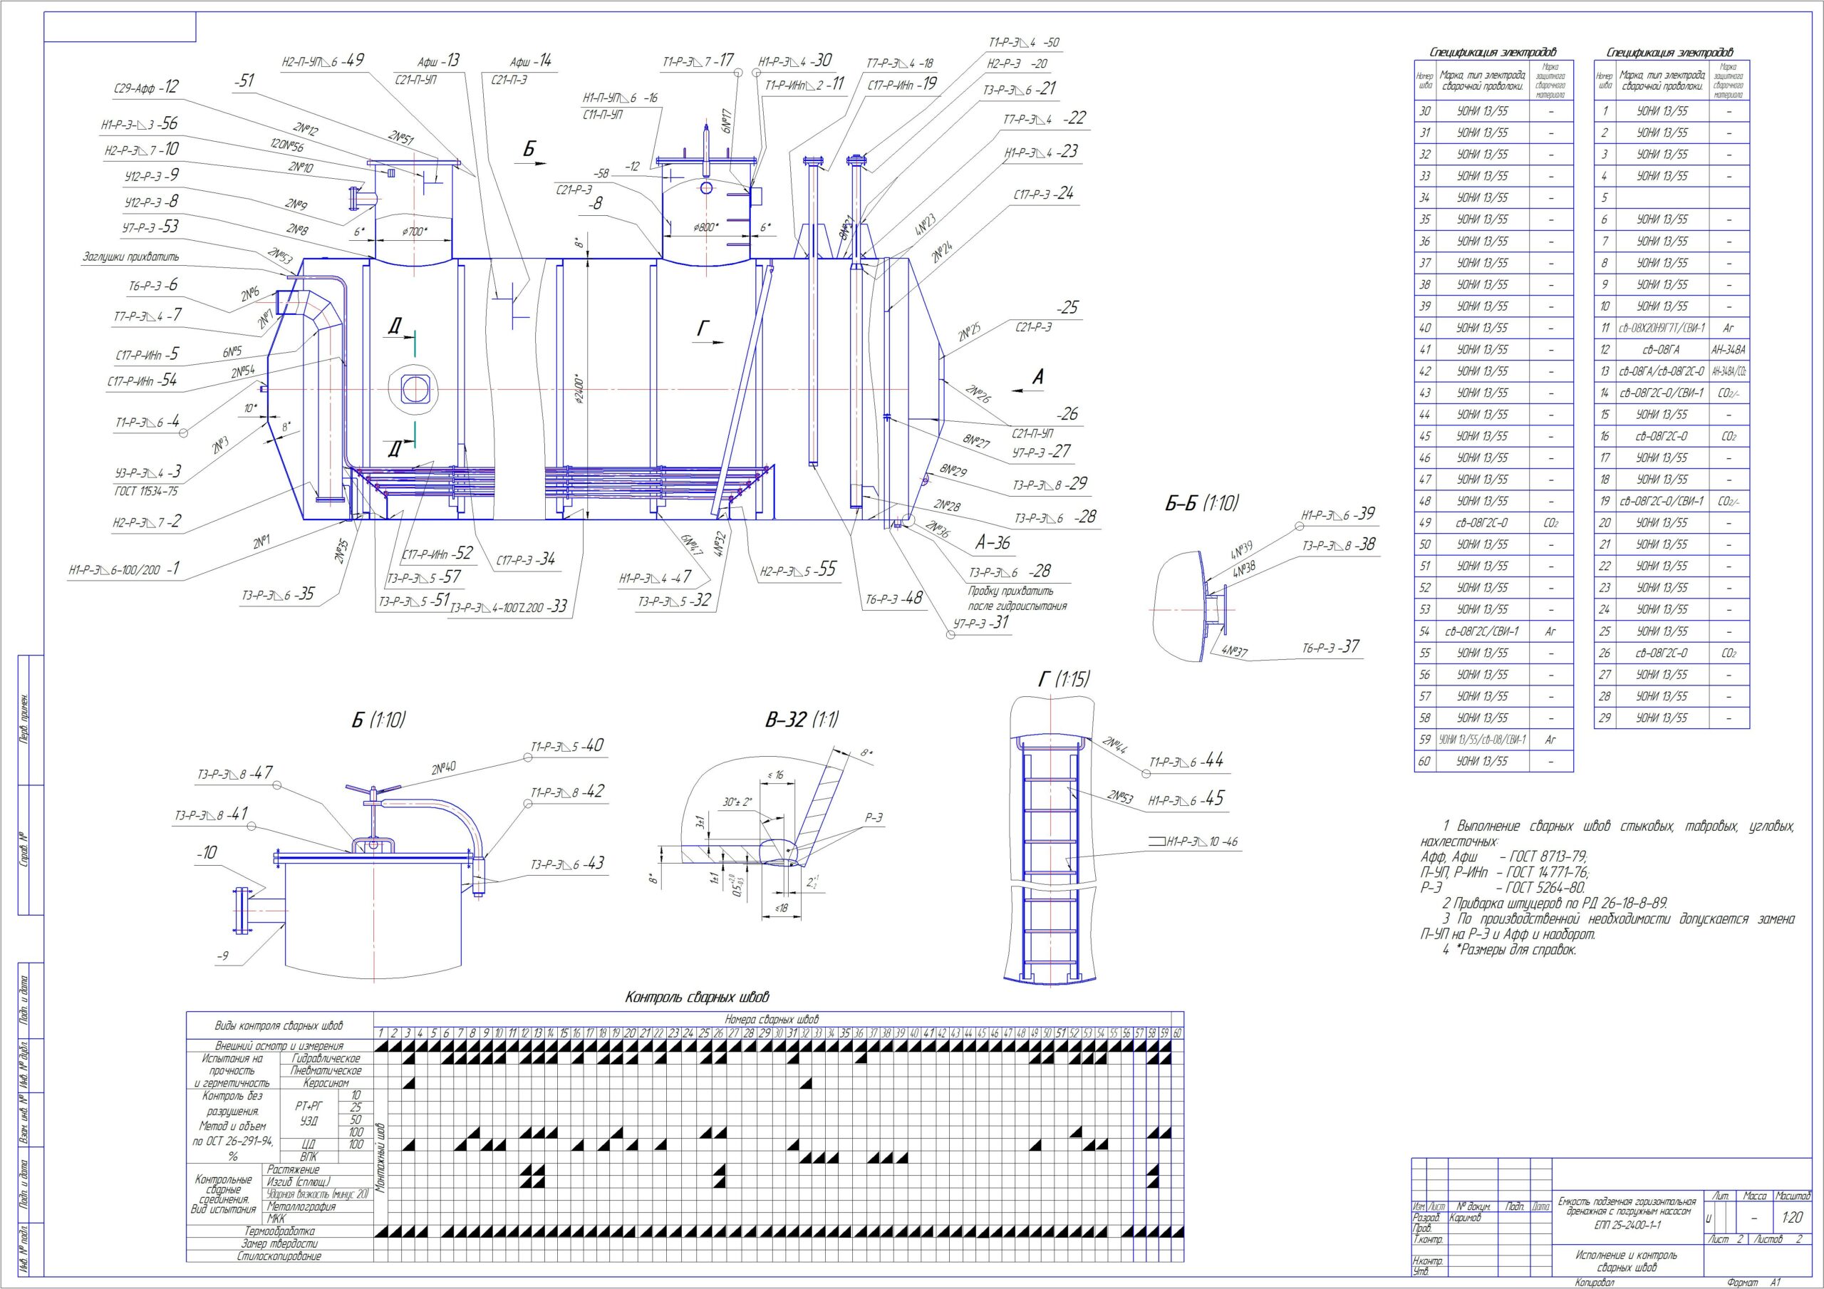The height and width of the screenshot is (1289, 1824).
Task: Click callout 'С17-Р-З -34'
Action: [526, 559]
